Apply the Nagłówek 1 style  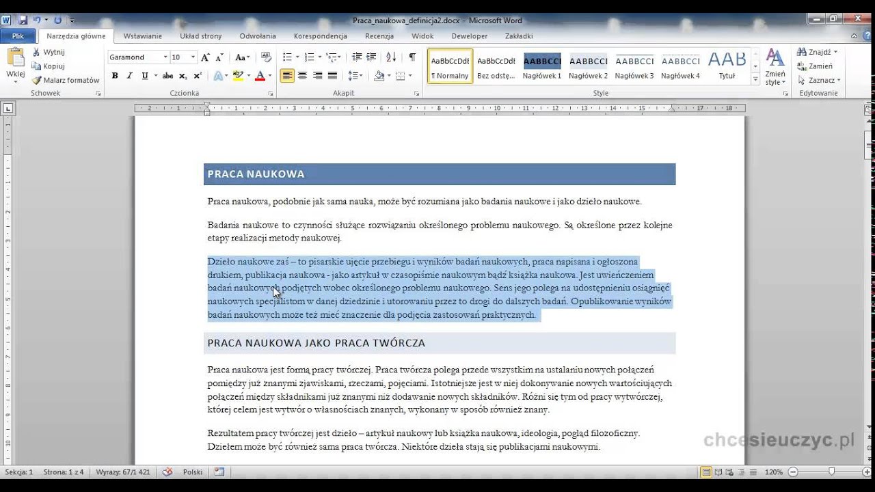coord(542,66)
